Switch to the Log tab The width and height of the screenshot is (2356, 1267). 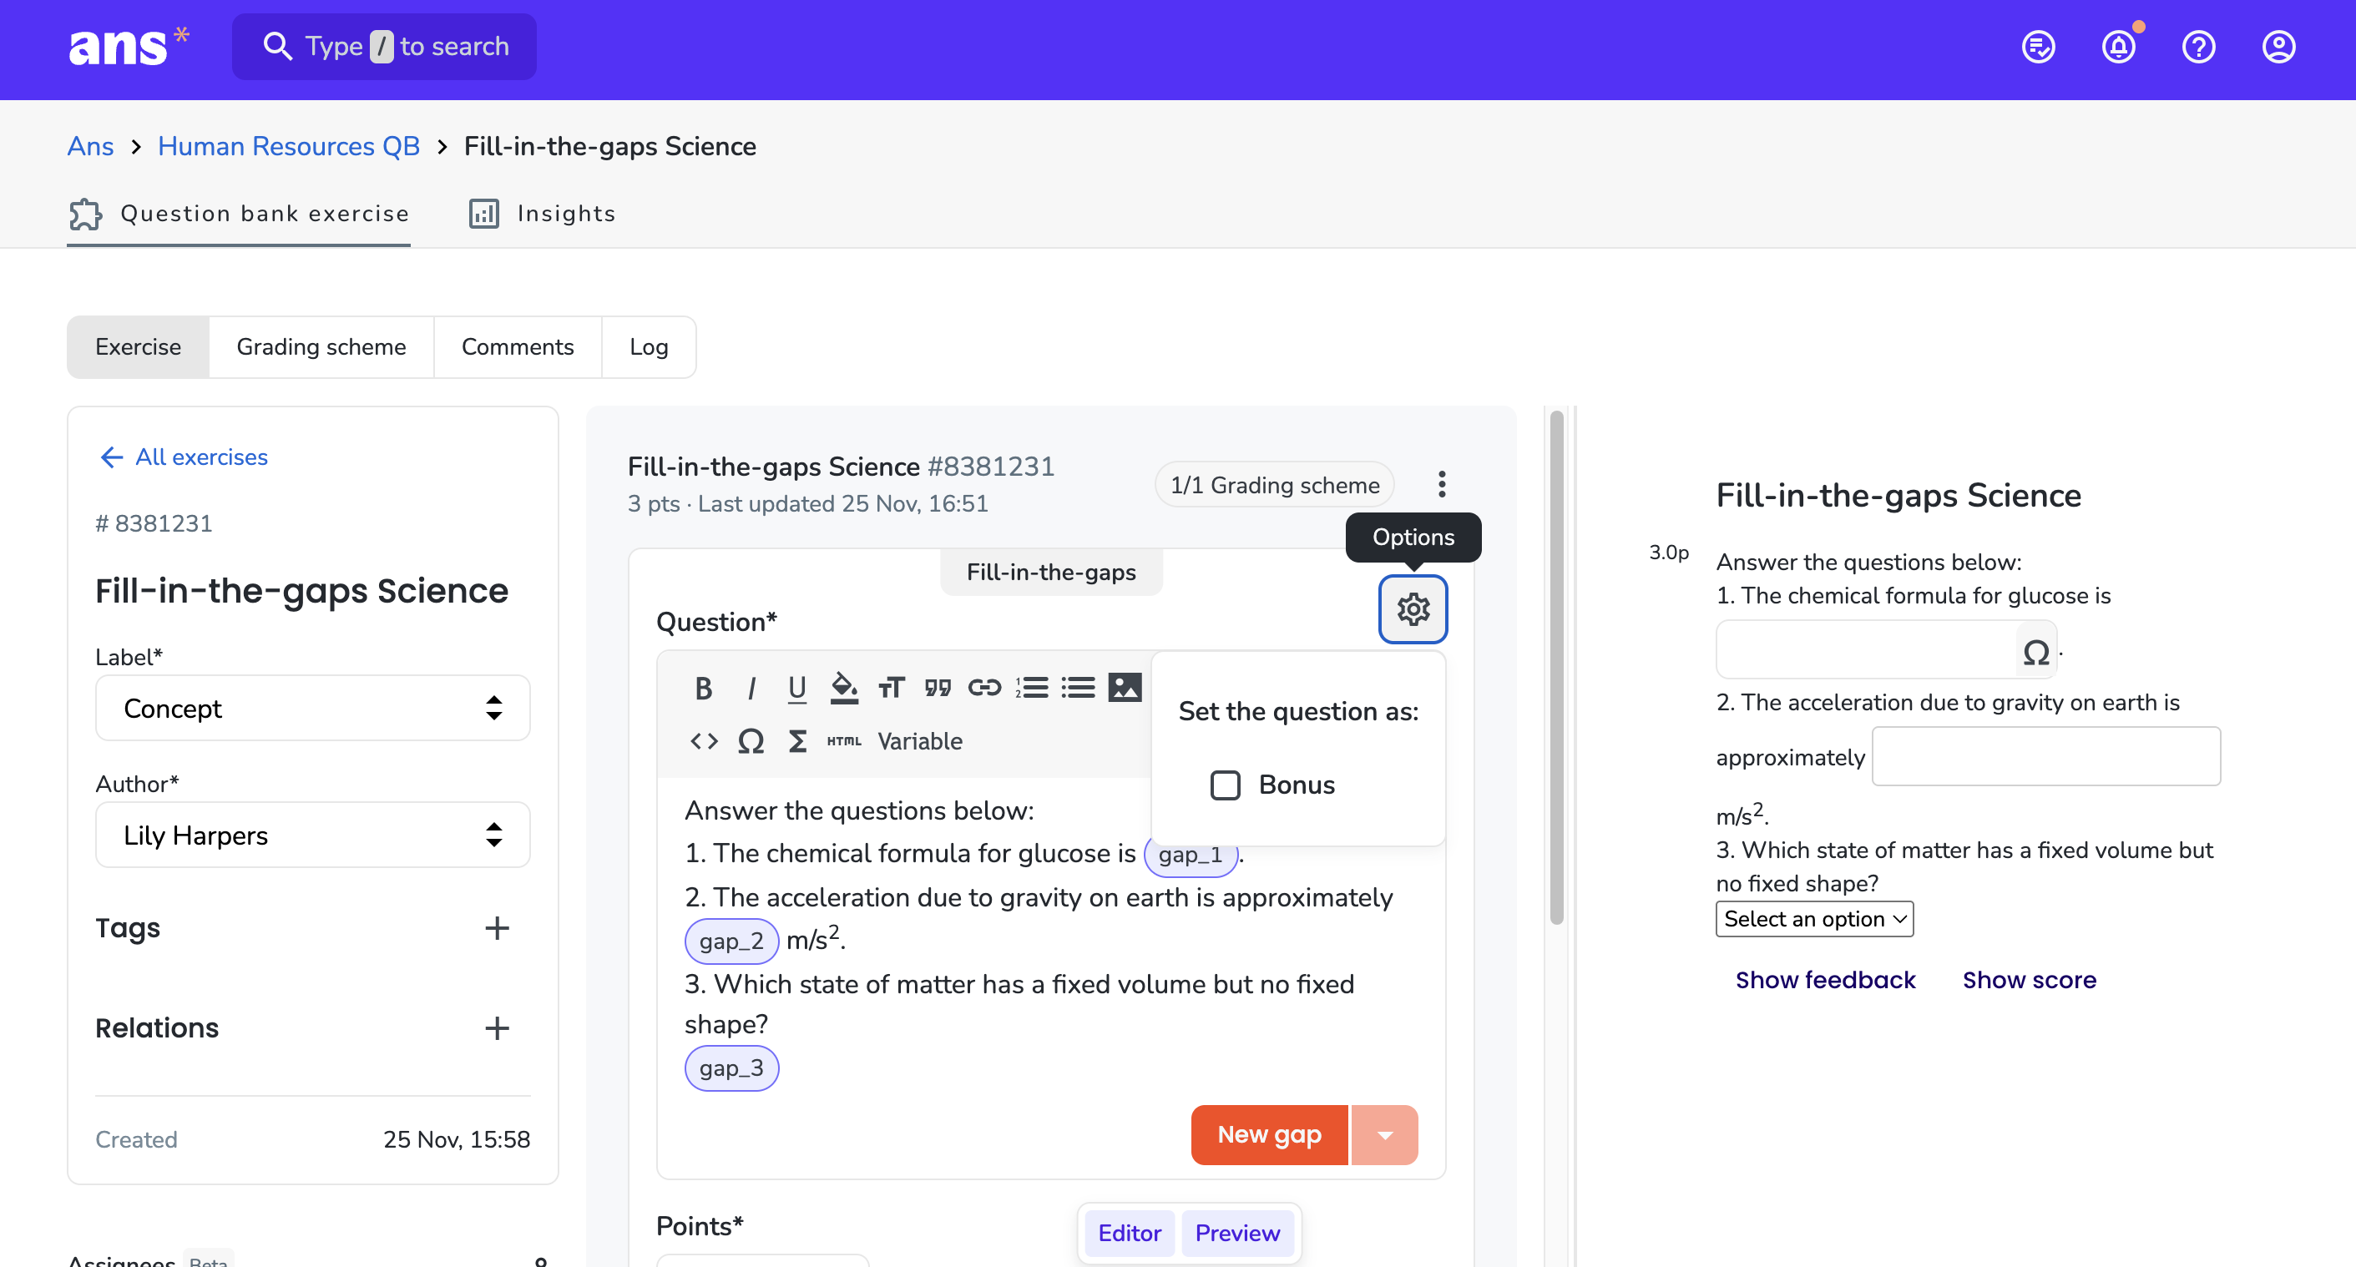[649, 347]
